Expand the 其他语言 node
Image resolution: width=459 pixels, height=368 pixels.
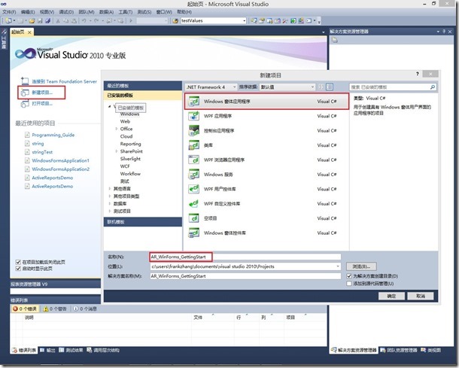point(110,189)
